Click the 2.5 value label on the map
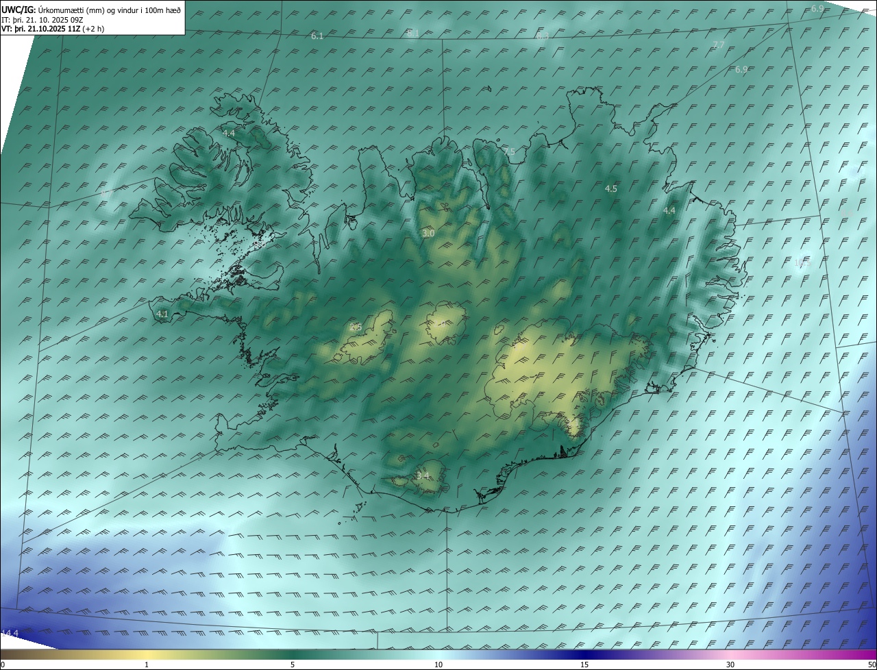The width and height of the screenshot is (877, 670). 356,327
